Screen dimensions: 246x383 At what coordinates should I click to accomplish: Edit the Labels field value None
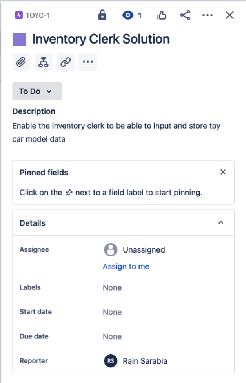(x=112, y=287)
